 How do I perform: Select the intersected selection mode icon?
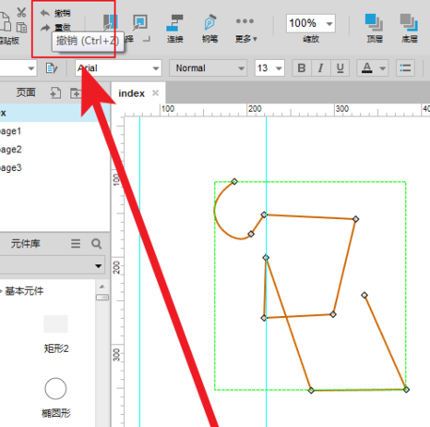pyautogui.click(x=110, y=23)
